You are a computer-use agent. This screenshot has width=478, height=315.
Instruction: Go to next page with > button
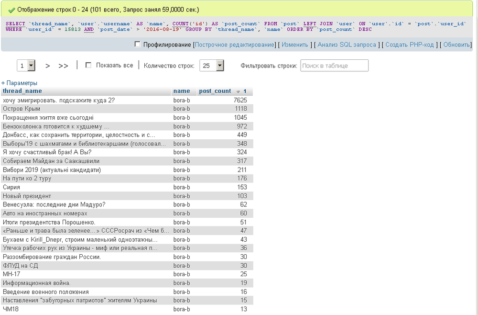[x=48, y=66]
